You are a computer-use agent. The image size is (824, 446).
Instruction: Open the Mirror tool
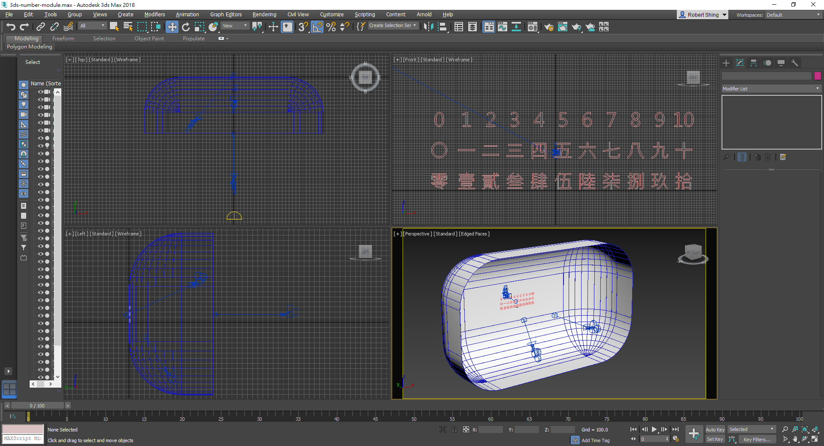point(428,27)
